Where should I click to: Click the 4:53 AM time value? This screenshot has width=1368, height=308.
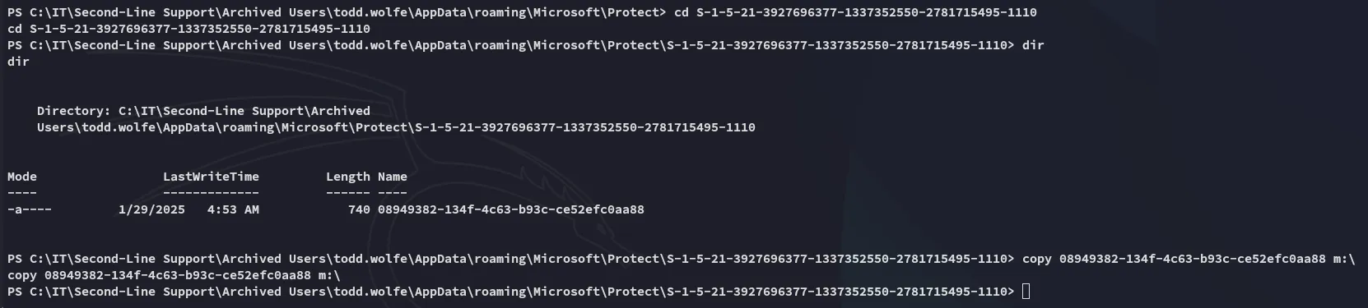(x=233, y=209)
